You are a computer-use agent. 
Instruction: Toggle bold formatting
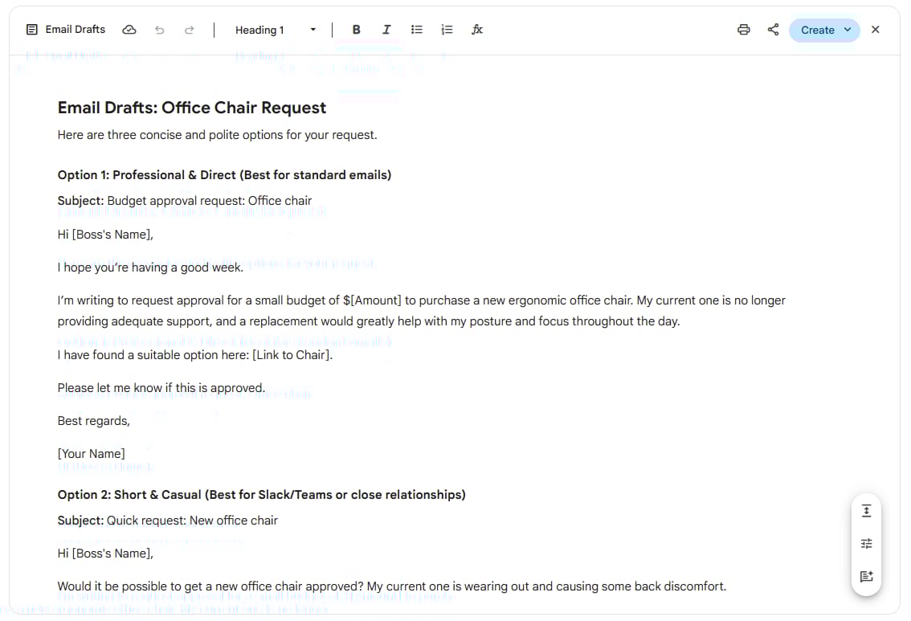pyautogui.click(x=356, y=30)
